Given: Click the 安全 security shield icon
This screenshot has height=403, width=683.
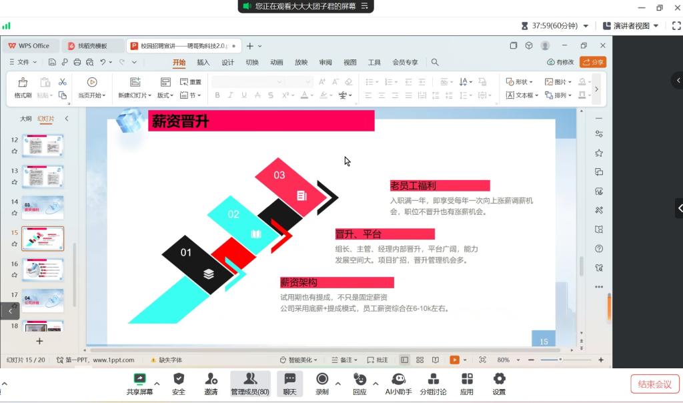Looking at the screenshot, I should click(x=179, y=380).
